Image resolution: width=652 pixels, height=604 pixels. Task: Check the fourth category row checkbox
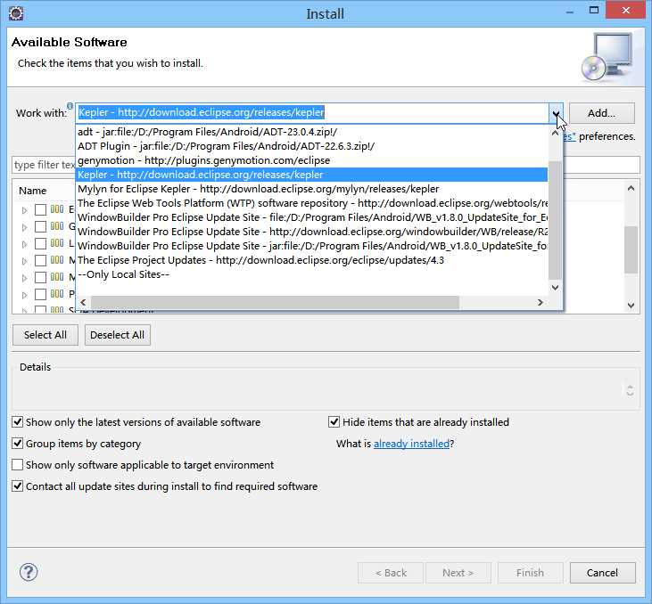coord(40,260)
